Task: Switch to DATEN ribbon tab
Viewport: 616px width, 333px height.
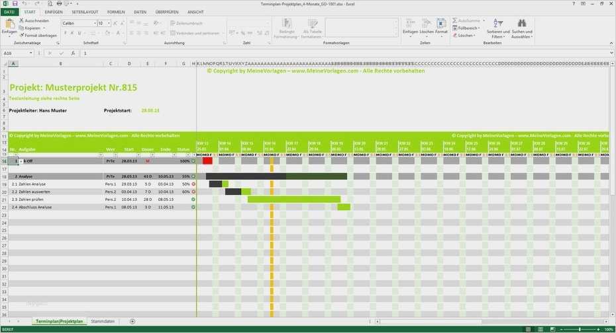Action: [140, 12]
